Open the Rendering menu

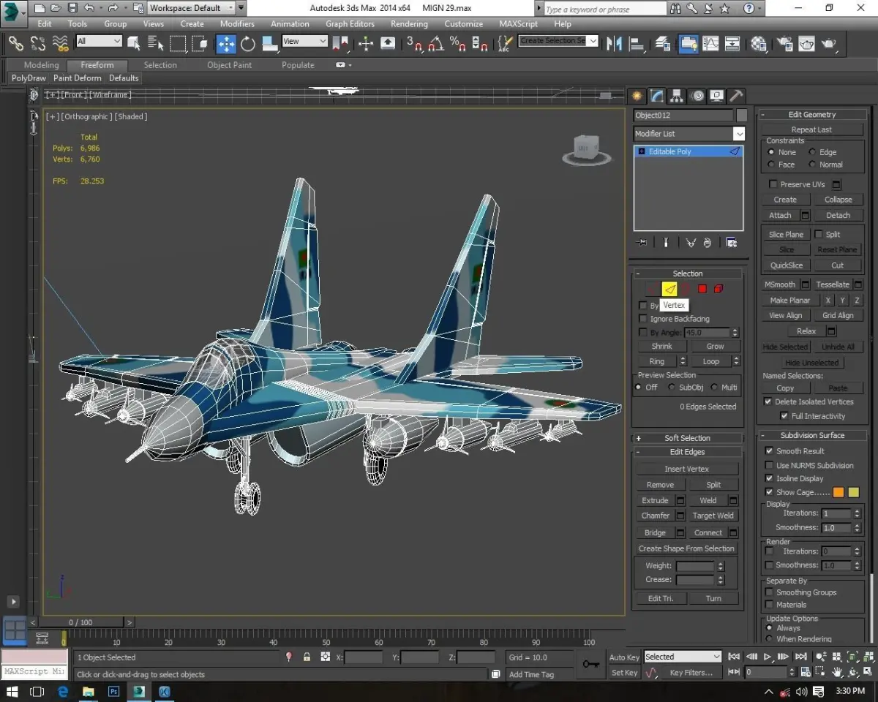(409, 23)
